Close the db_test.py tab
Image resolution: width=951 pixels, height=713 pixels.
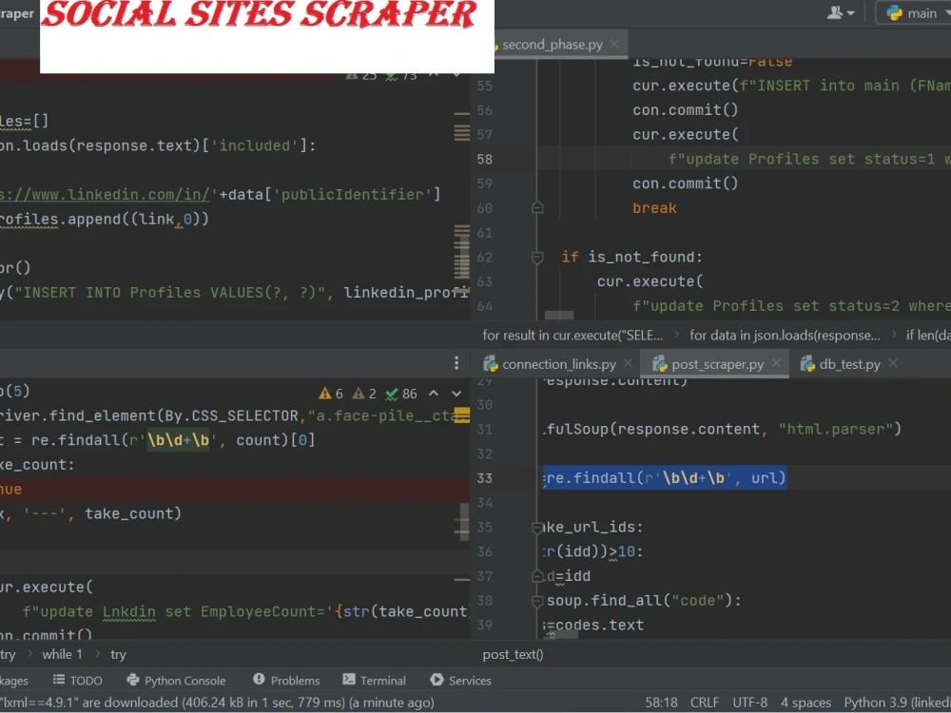click(x=893, y=363)
